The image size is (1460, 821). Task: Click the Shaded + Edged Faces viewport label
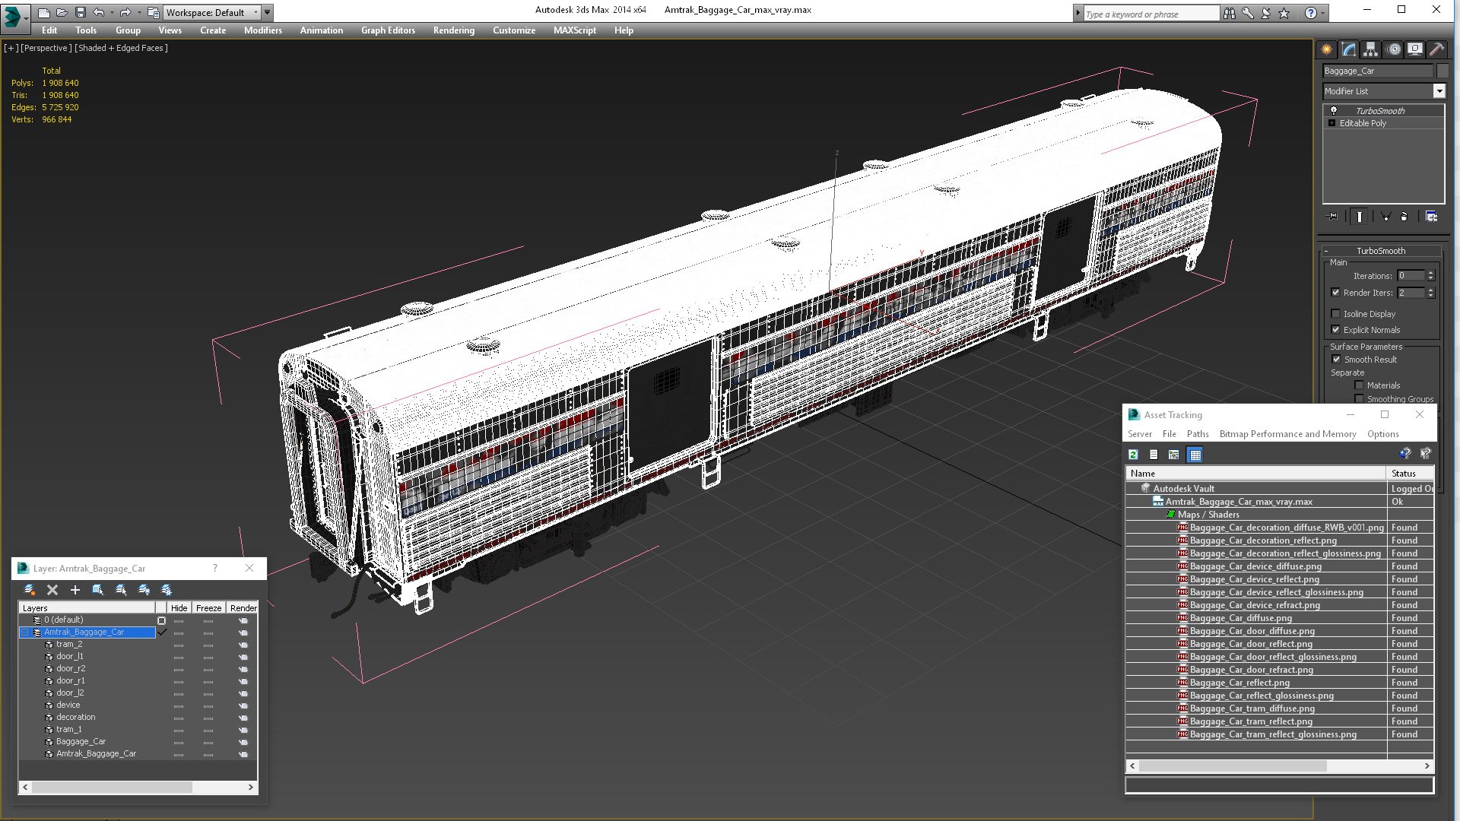(x=121, y=48)
